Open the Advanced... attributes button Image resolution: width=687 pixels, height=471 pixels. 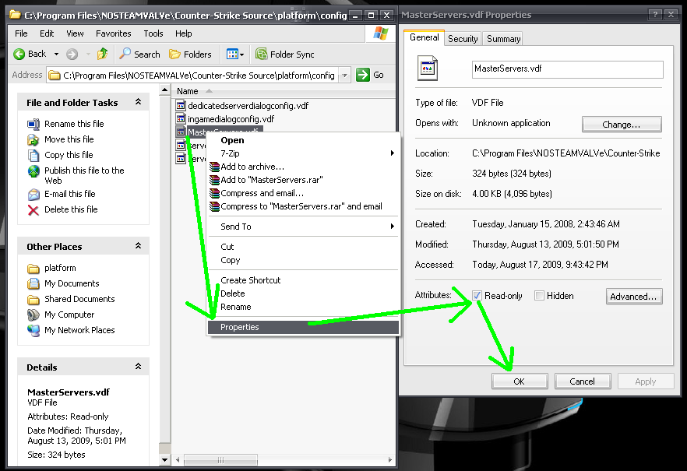pos(634,297)
